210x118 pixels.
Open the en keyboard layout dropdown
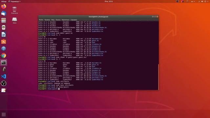pyautogui.click(x=193, y=1)
